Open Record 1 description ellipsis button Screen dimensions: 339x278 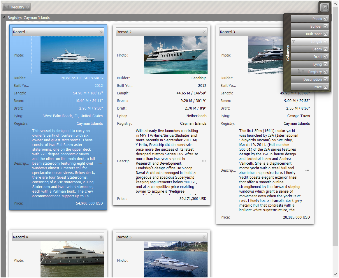coord(101,163)
